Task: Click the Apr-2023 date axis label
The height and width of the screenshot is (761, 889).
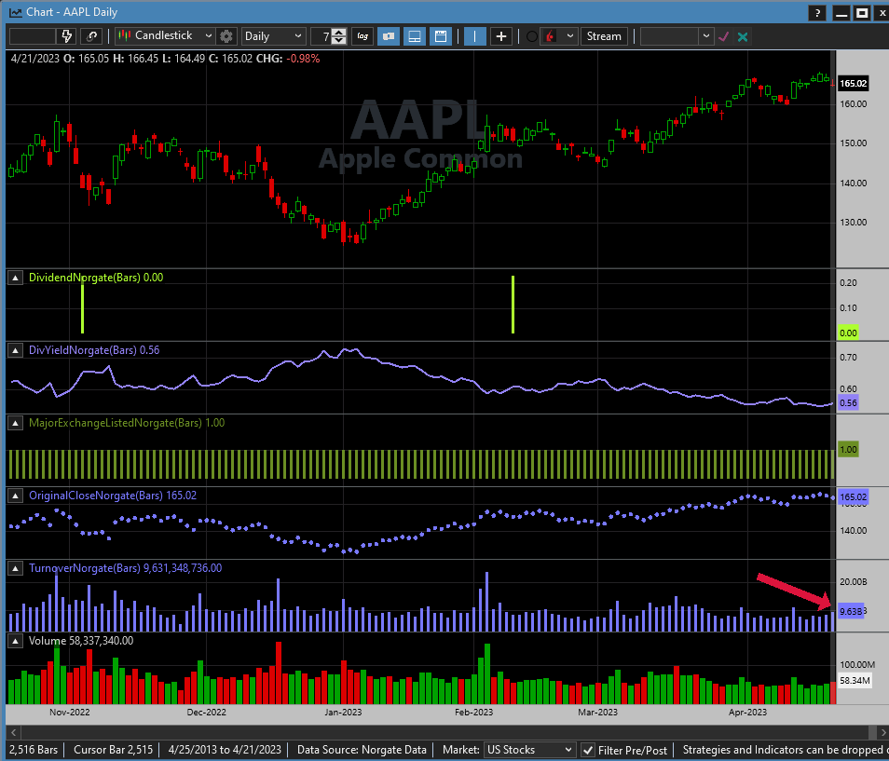Action: 747,712
